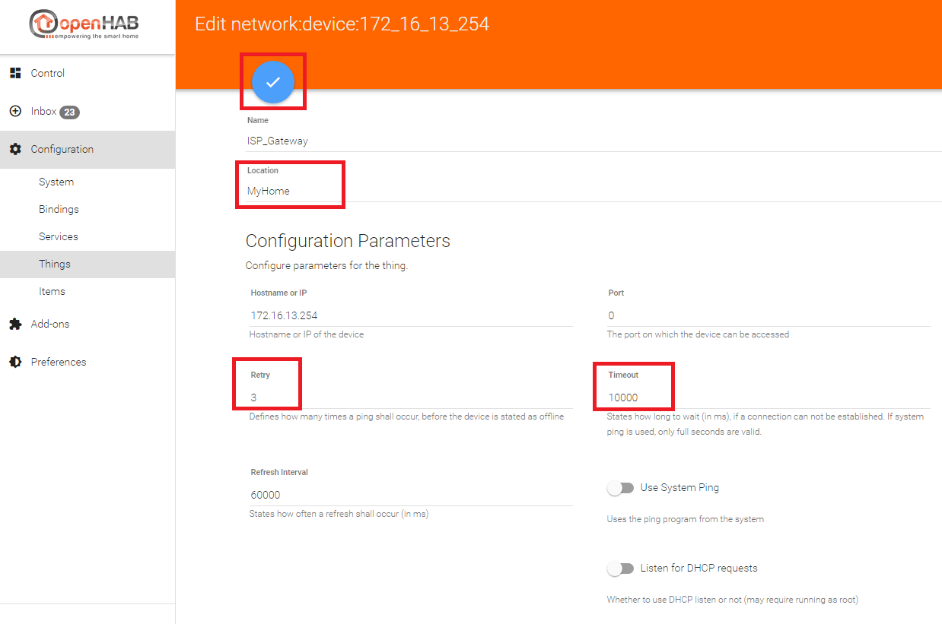The width and height of the screenshot is (942, 624).
Task: Toggle the Use System Ping switch
Action: tap(620, 488)
